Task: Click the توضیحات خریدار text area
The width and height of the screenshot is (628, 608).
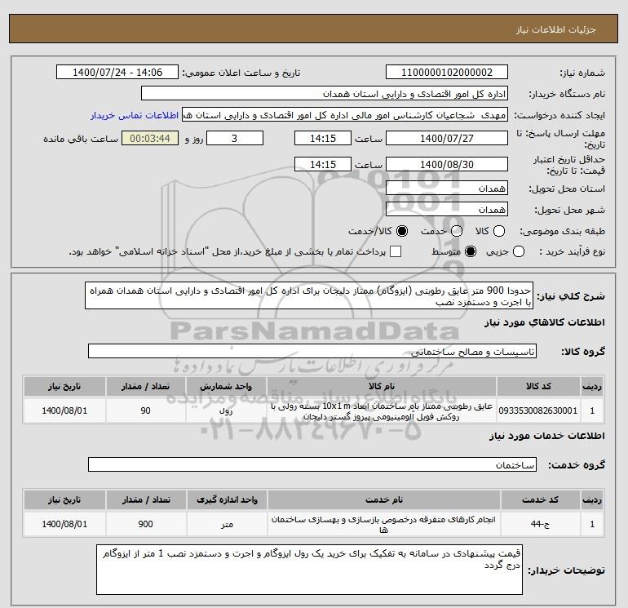Action: pyautogui.click(x=309, y=569)
